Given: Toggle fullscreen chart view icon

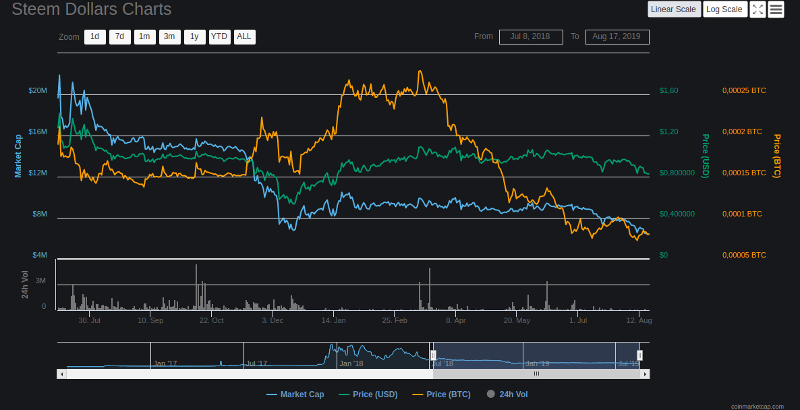Looking at the screenshot, I should pyautogui.click(x=758, y=9).
